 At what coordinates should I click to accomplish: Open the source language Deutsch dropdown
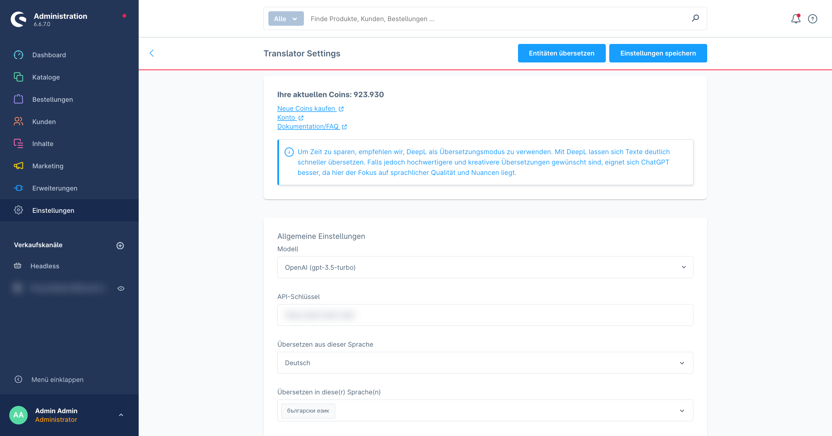tap(485, 363)
